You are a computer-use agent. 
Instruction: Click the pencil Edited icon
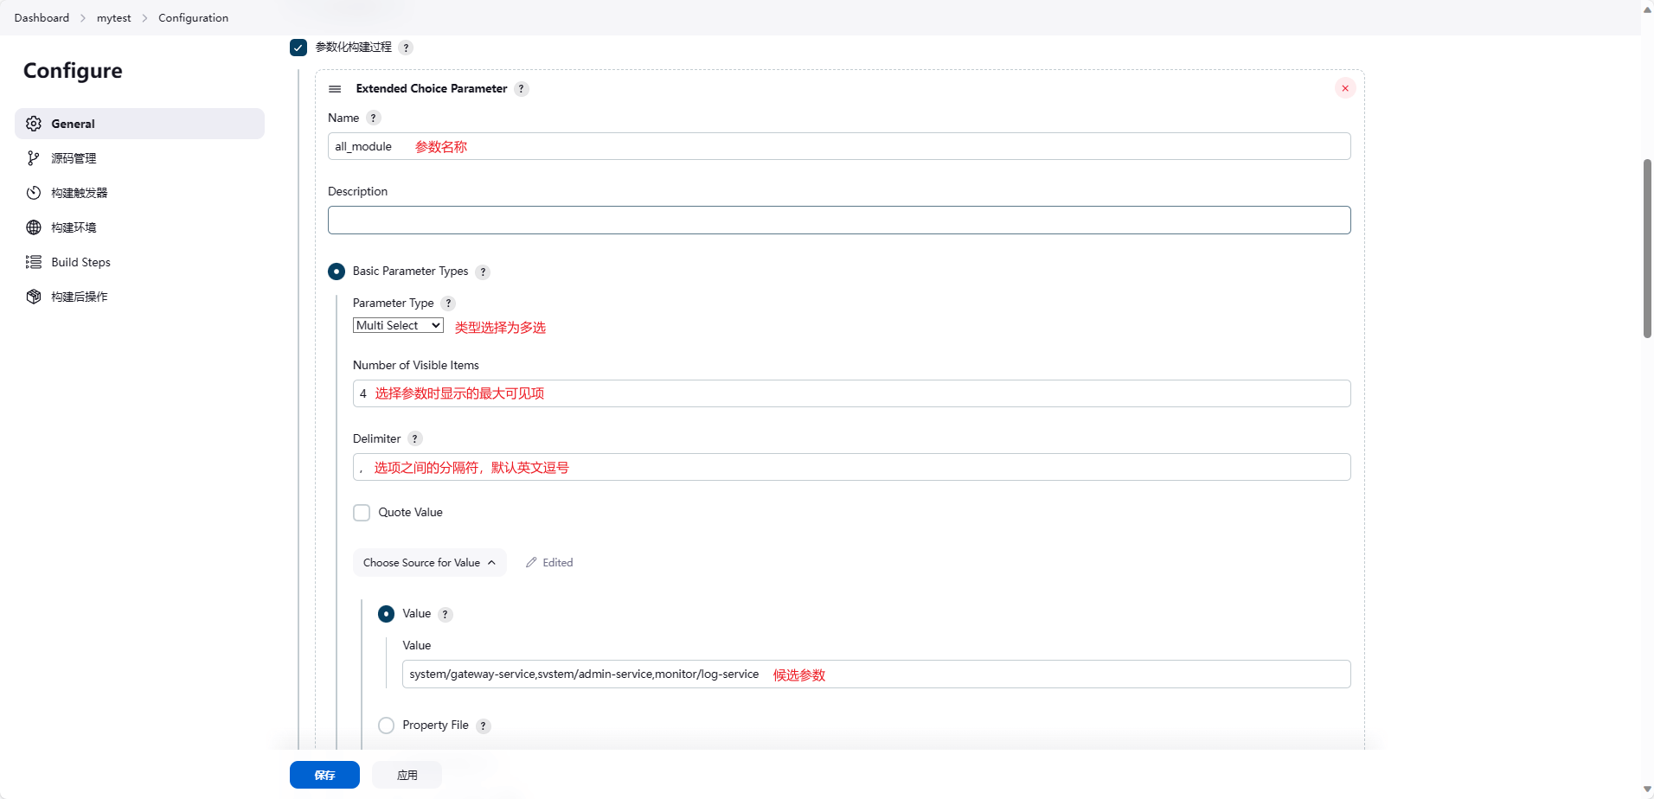(x=531, y=563)
